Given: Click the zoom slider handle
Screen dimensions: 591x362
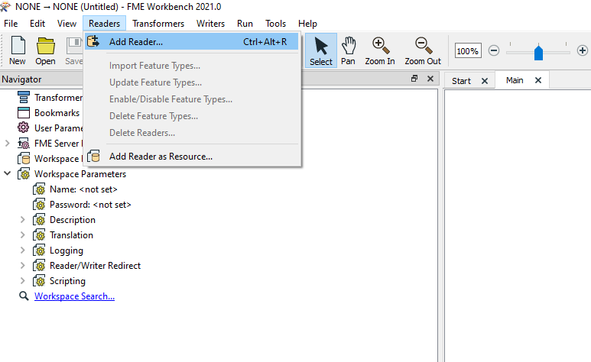Looking at the screenshot, I should coord(538,53).
